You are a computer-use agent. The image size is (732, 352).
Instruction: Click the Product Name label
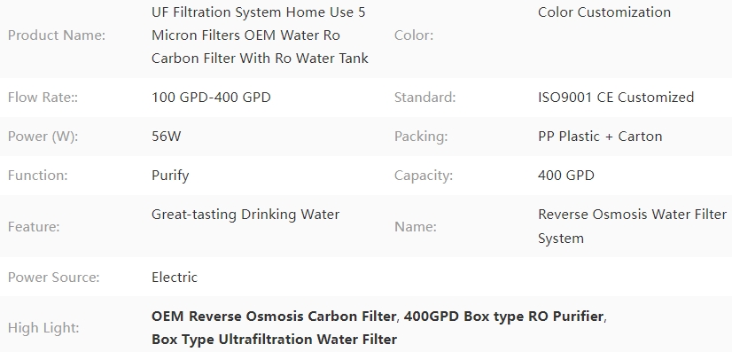[x=57, y=35]
